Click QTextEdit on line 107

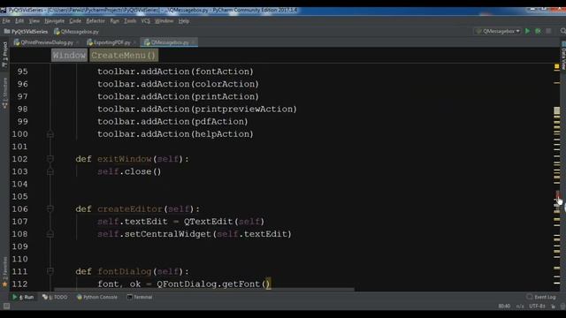(x=209, y=222)
